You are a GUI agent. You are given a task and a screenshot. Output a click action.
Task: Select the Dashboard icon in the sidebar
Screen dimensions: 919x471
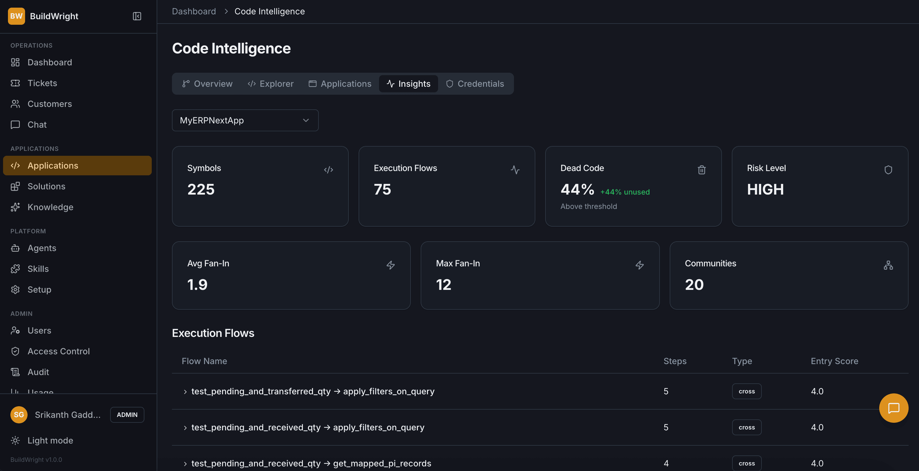[x=15, y=62]
